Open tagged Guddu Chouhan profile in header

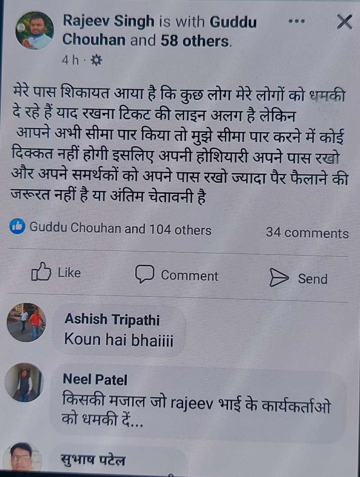(x=159, y=31)
